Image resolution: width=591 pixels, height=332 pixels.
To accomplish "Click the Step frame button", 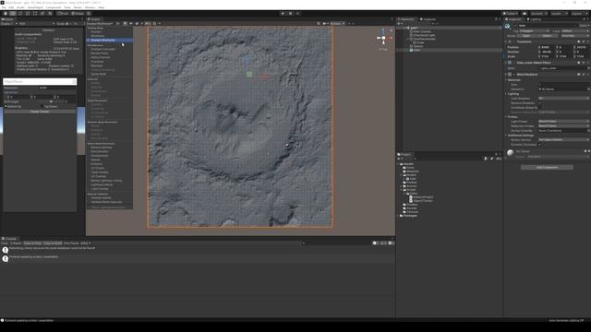I will coord(297,14).
